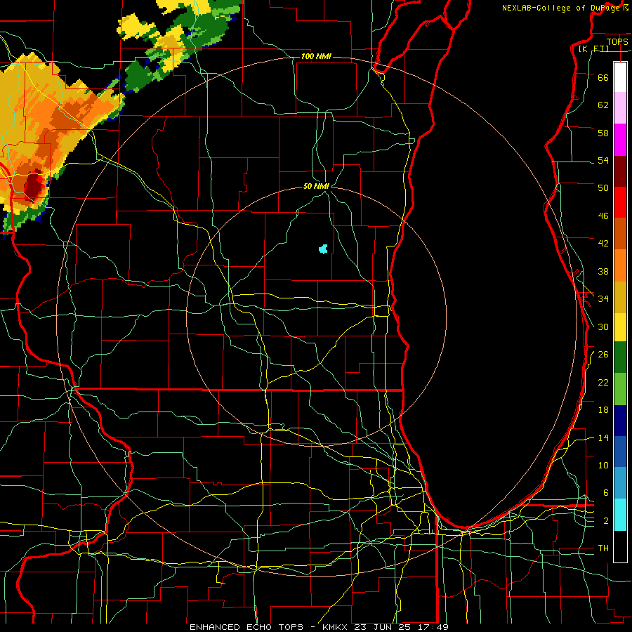Click the white swatch in the tops legend

620,77
